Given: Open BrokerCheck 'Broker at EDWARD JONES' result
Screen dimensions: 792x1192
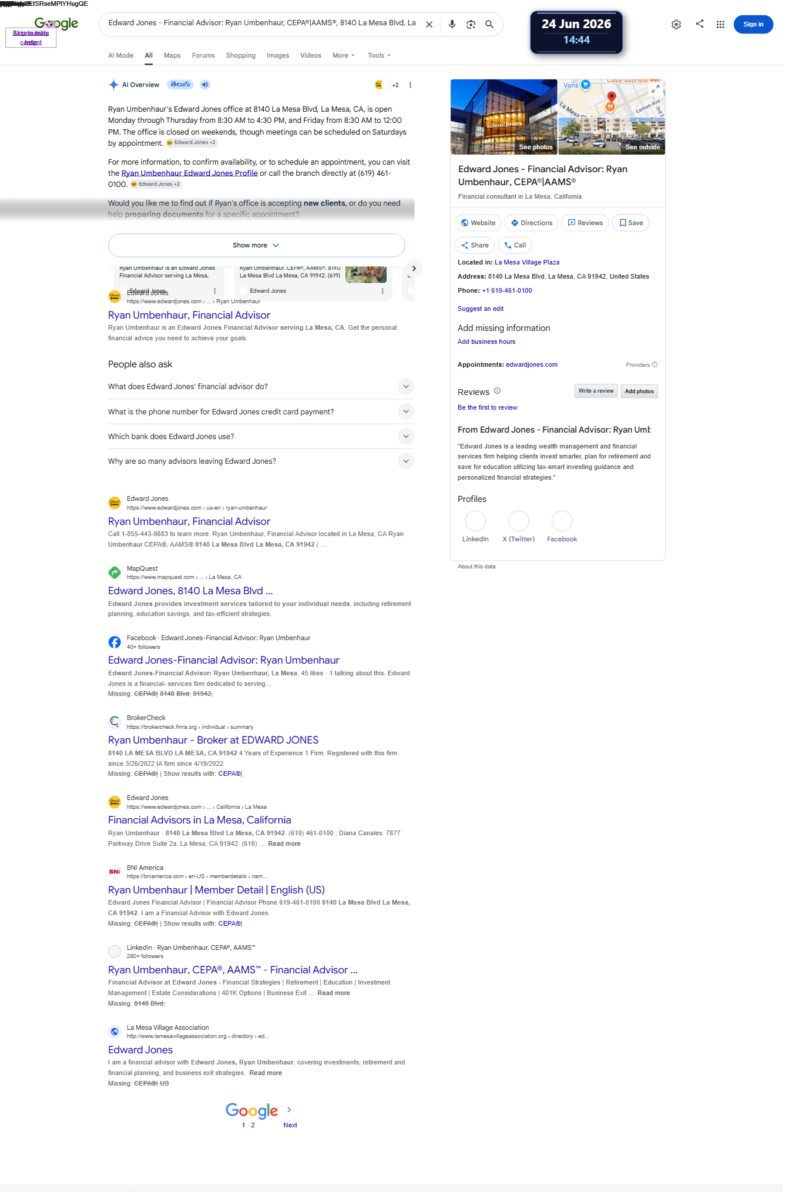Looking at the screenshot, I should click(x=213, y=740).
